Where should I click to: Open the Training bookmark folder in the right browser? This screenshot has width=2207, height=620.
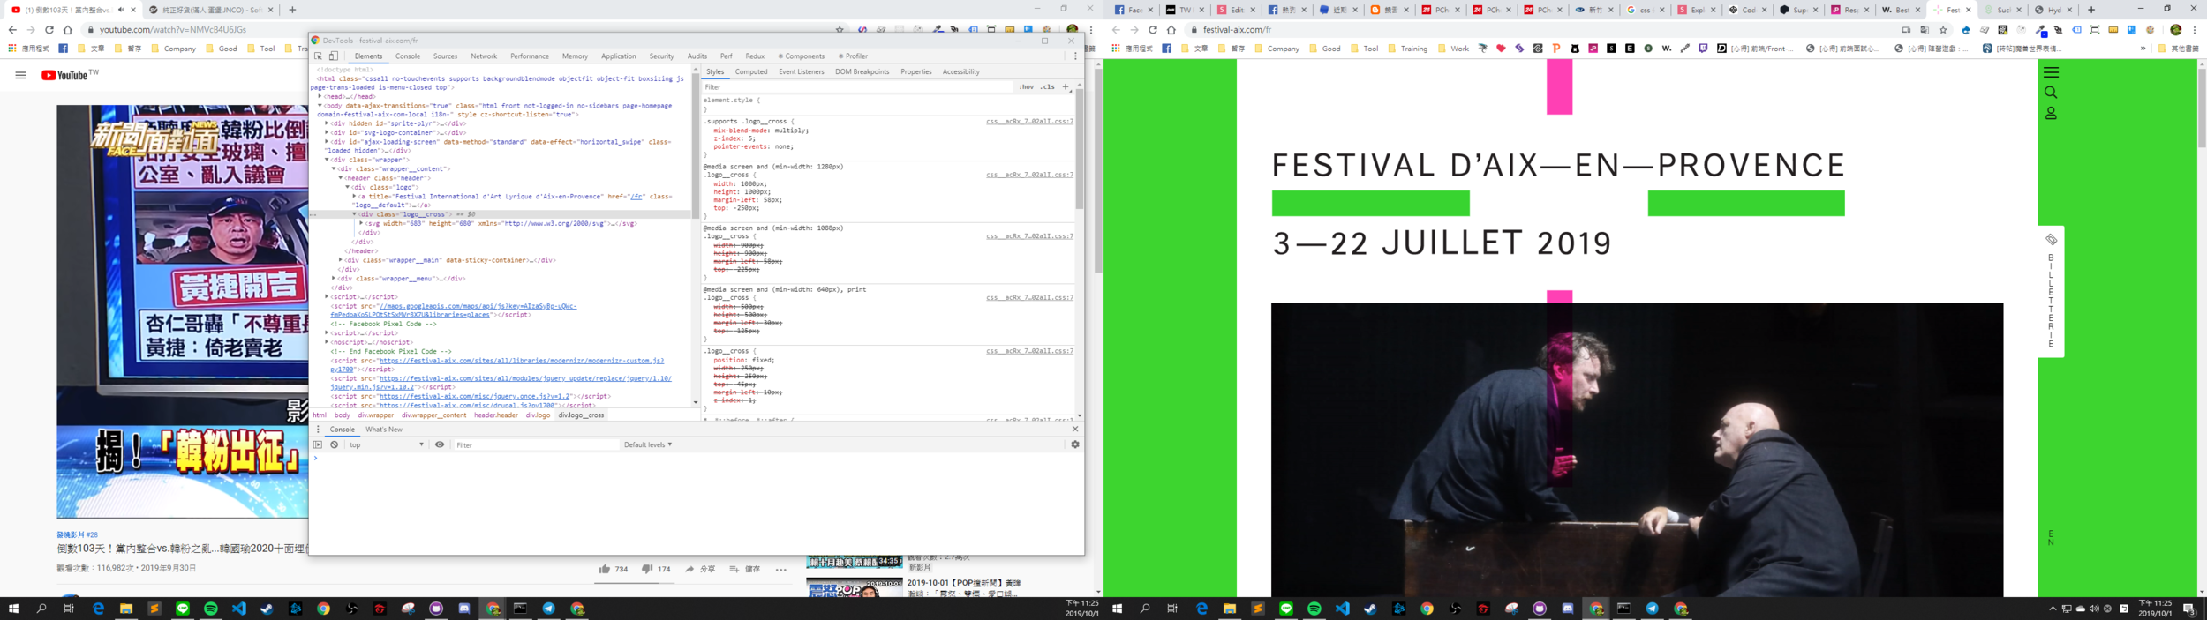pos(1408,49)
